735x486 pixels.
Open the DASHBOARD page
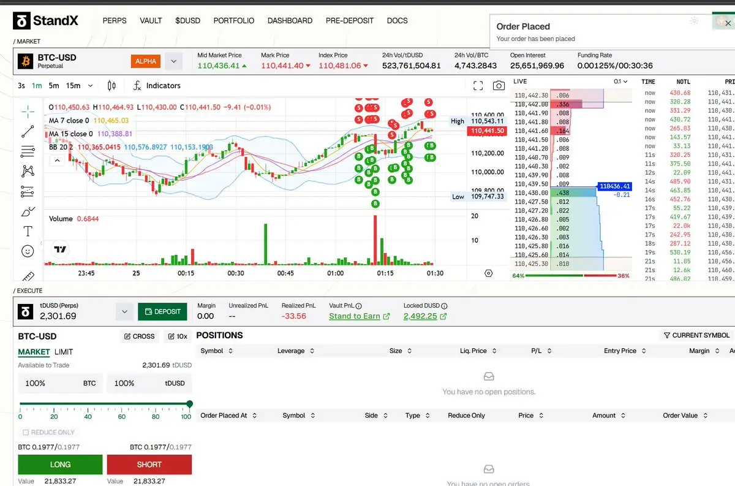tap(290, 21)
